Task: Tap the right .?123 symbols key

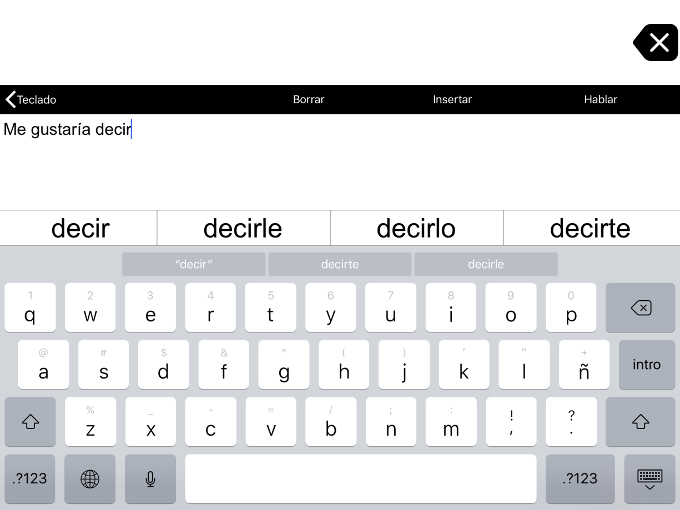Action: [580, 479]
